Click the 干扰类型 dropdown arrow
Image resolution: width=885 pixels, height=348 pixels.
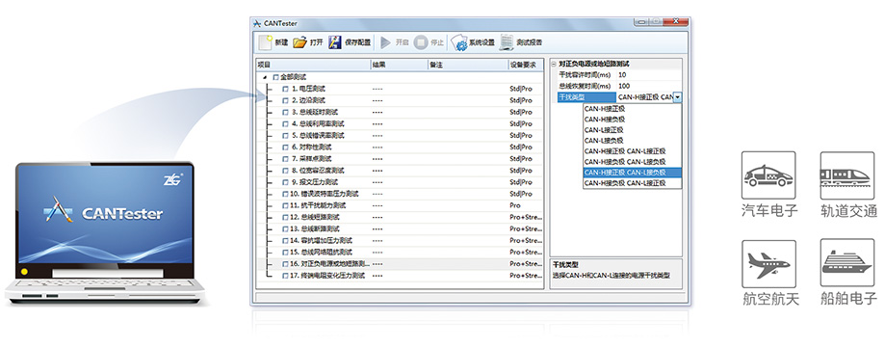677,97
